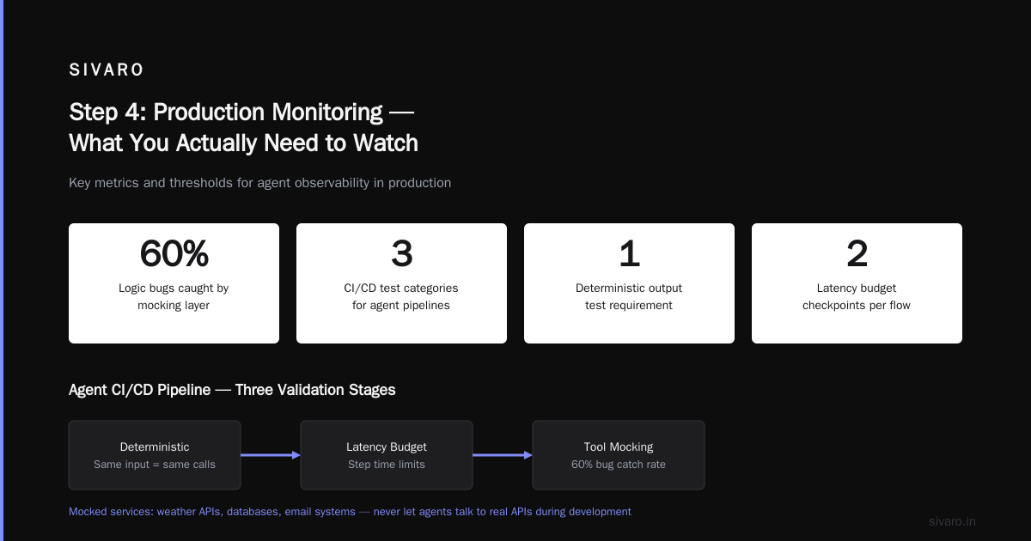Click 'Latency budget checkpoints per flow' caption
Viewport: 1031px width, 541px height.
[857, 297]
